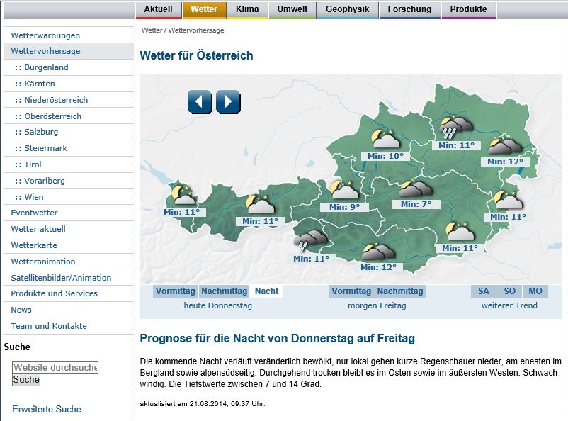Open the News link
568x421 pixels.
pos(21,310)
